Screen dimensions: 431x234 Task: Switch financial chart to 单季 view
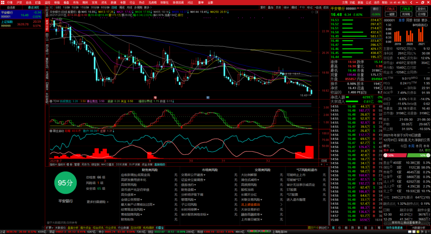click(402, 20)
